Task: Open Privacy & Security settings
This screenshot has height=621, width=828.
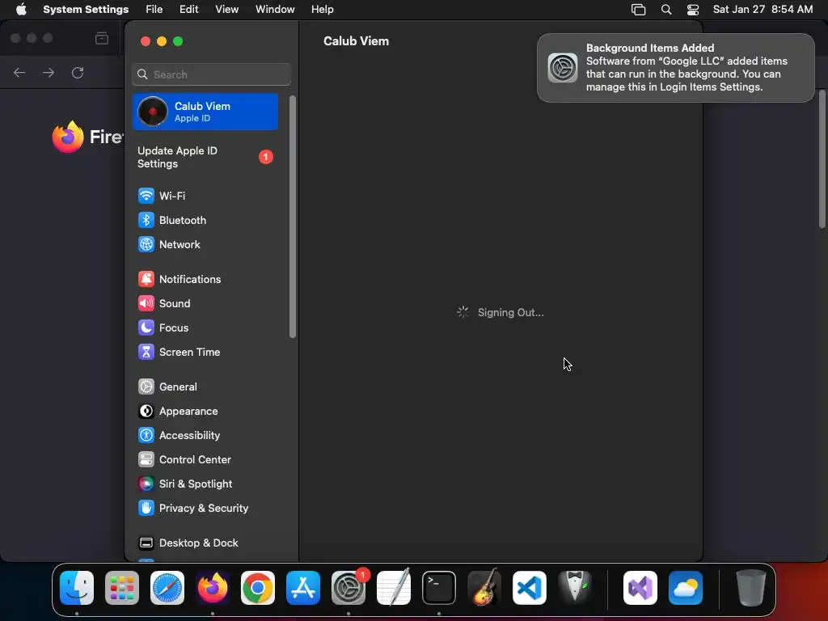Action: (205, 509)
